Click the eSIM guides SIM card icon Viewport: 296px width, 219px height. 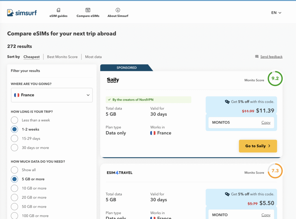point(58,10)
